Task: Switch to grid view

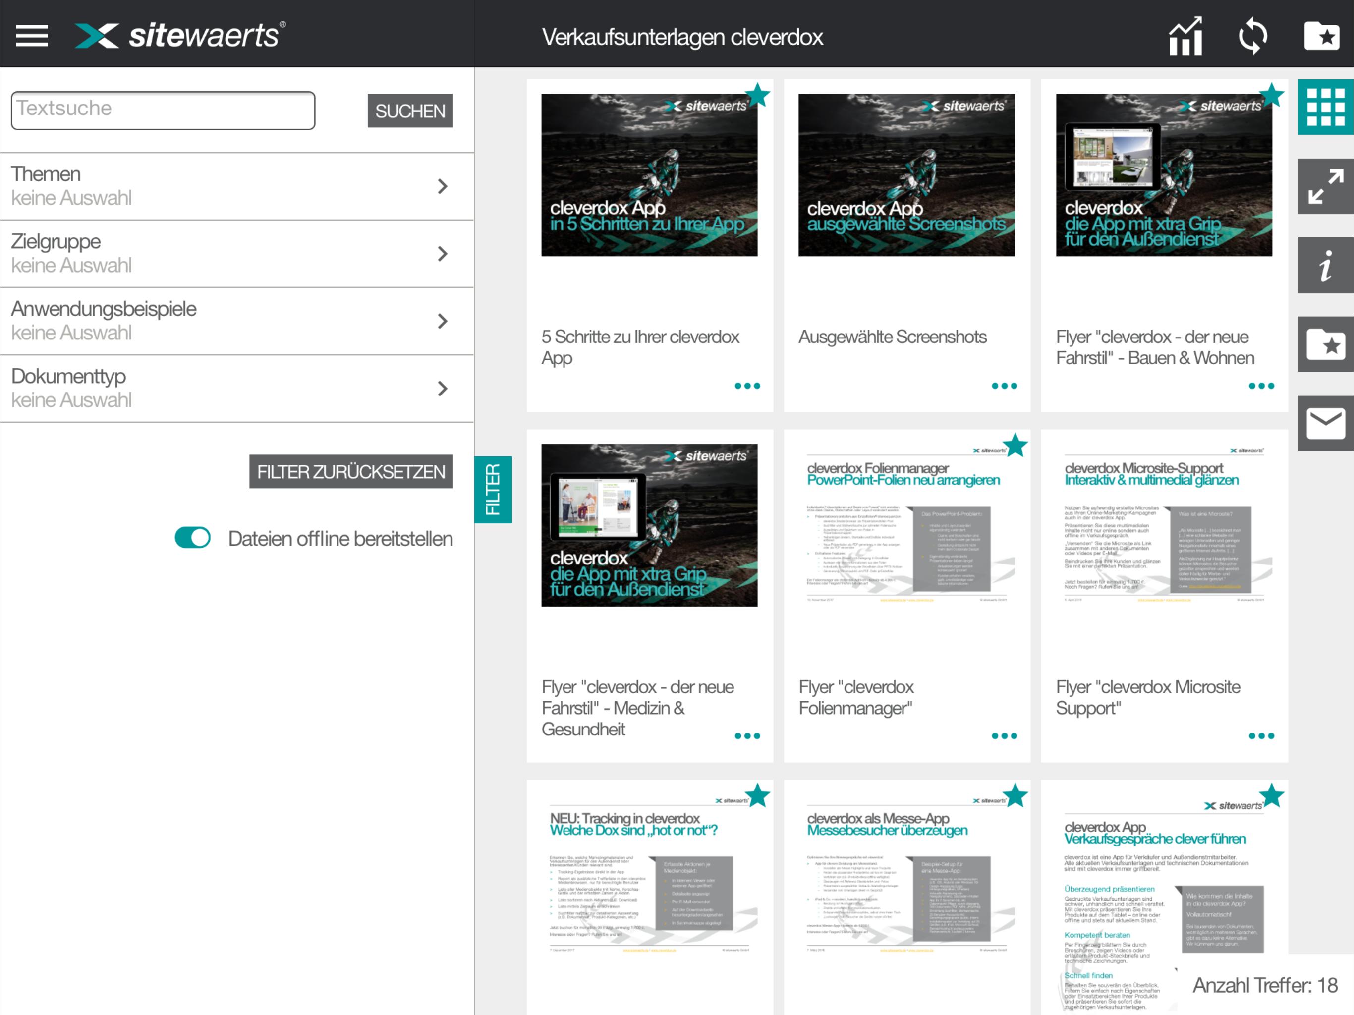Action: [x=1326, y=107]
